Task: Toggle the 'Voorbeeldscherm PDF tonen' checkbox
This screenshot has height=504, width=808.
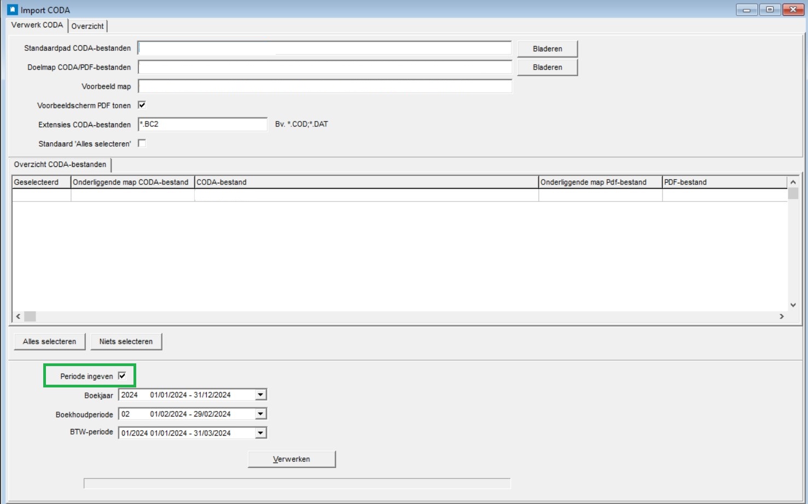Action: [x=142, y=105]
